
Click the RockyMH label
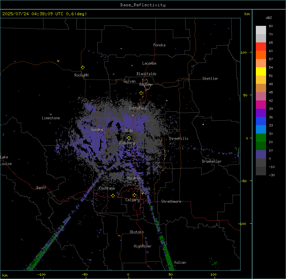click(x=81, y=75)
